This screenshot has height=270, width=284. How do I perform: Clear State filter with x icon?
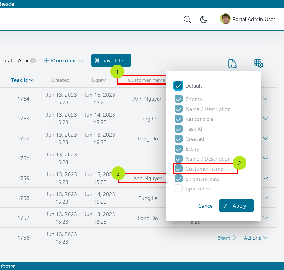[x=33, y=60]
